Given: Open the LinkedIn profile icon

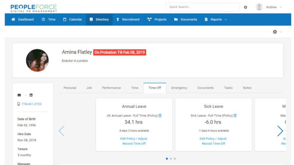Looking at the screenshot, I should click(x=31, y=95).
